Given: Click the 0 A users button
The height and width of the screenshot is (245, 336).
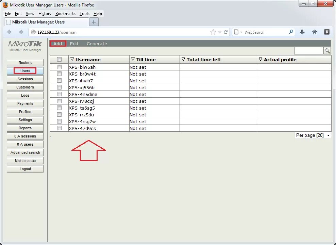Looking at the screenshot, I should 25,144.
